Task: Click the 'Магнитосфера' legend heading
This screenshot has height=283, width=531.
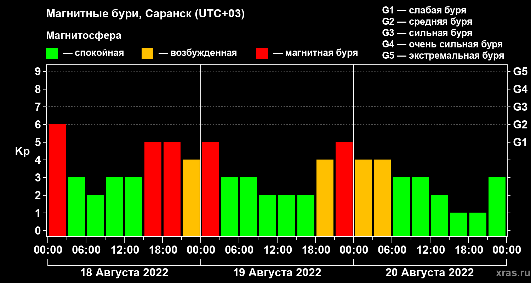Action: click(84, 36)
